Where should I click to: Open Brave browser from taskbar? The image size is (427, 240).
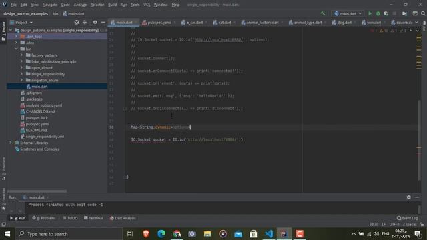pos(146,234)
